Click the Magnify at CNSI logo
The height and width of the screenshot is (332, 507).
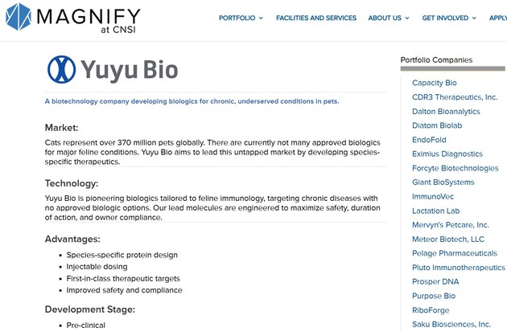[x=72, y=19]
